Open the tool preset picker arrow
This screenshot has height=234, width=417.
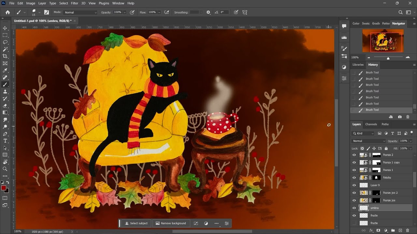click(x=24, y=12)
